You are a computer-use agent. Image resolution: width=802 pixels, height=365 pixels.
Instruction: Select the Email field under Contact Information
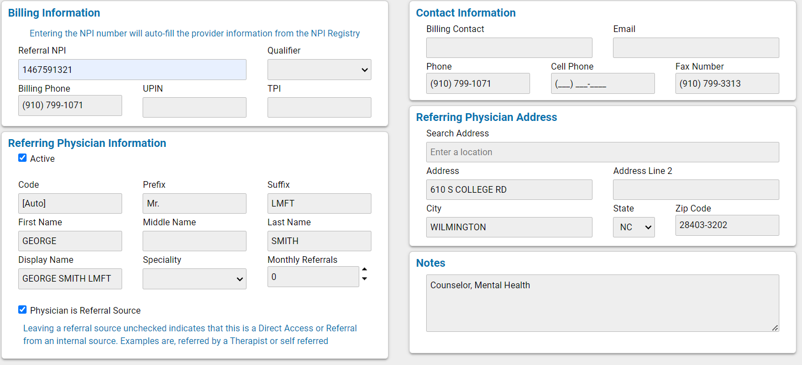(695, 47)
